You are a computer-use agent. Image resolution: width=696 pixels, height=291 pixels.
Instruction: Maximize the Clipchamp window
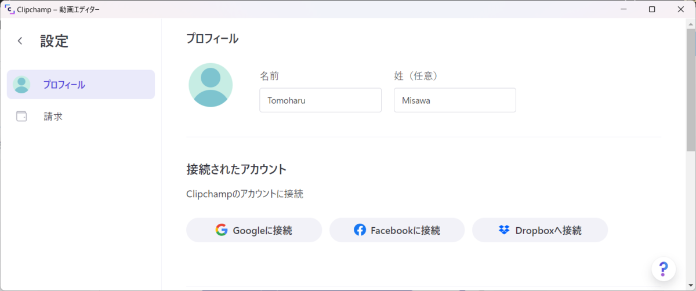click(x=652, y=9)
